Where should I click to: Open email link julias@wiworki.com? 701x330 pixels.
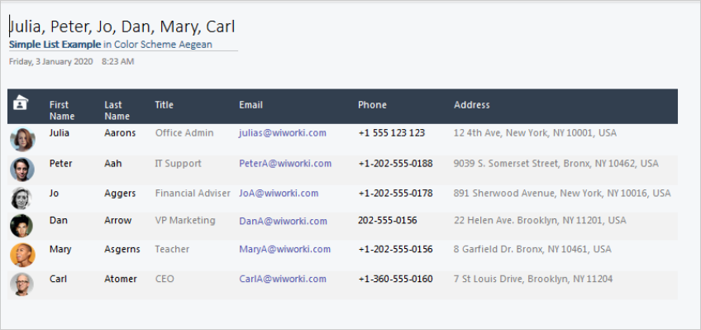(283, 133)
